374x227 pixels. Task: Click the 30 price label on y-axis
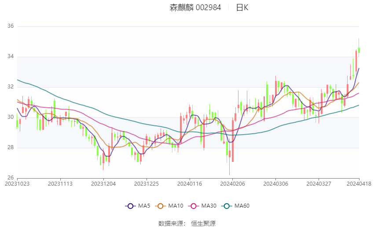11,117
